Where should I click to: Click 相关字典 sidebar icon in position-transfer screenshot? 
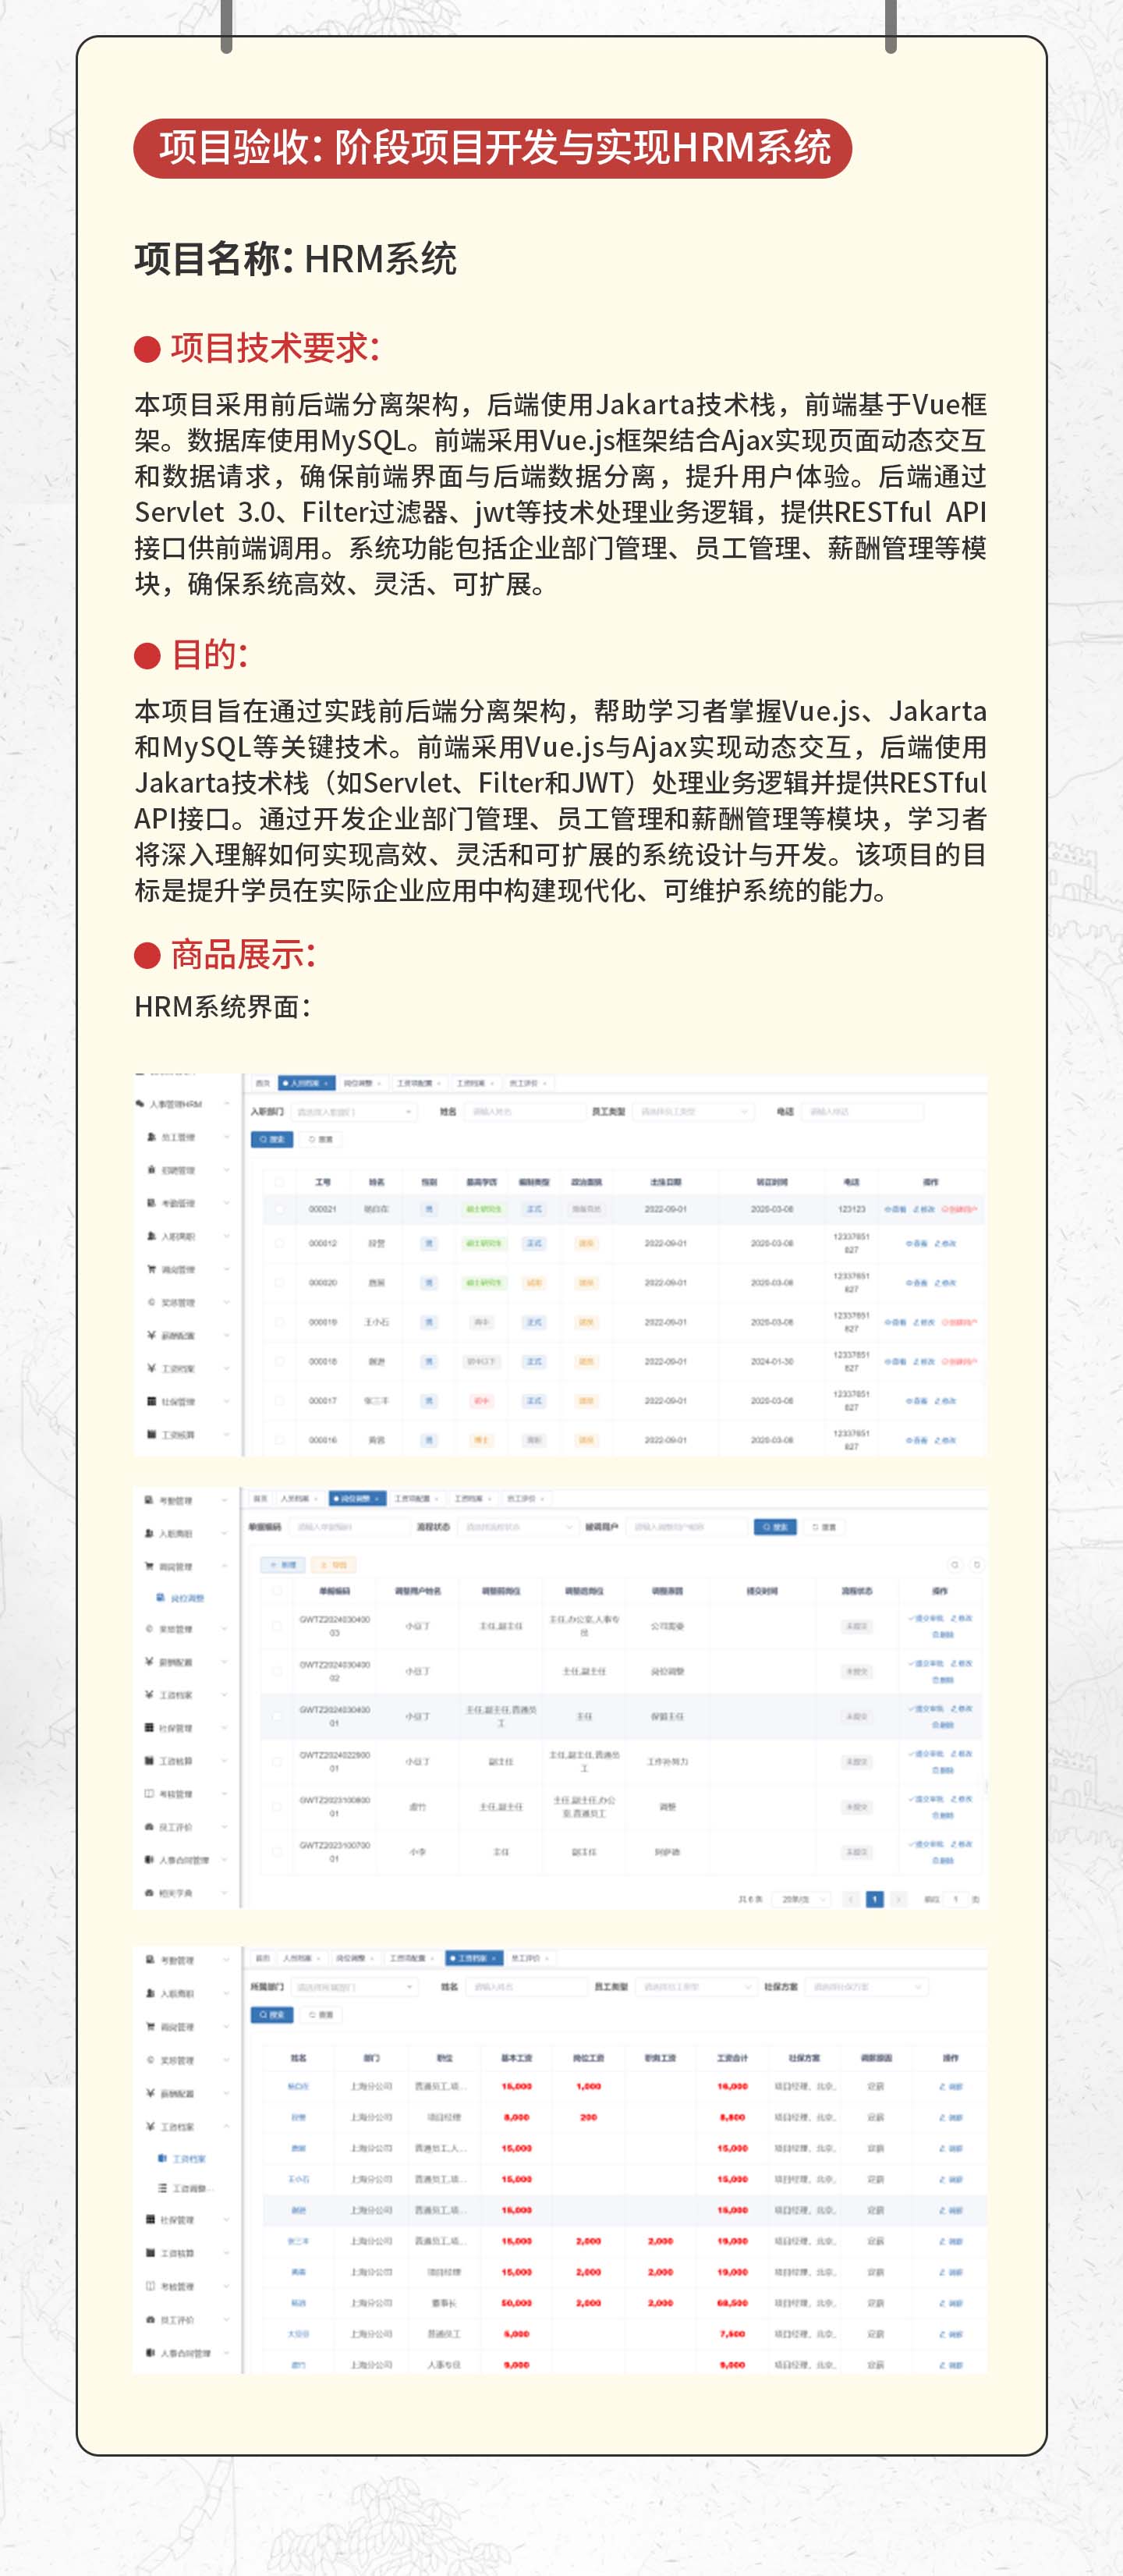(x=149, y=1893)
